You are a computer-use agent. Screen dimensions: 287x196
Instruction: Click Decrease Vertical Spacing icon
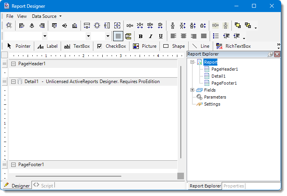coord(193,26)
